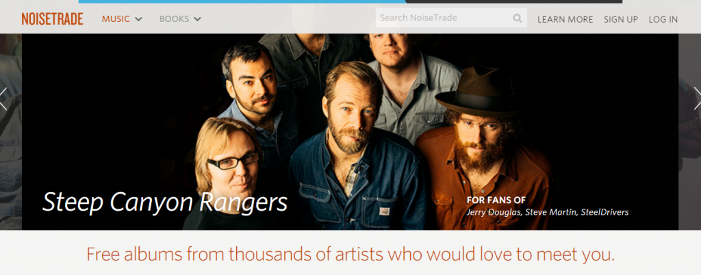Open the BOOKS menu label
Image resolution: width=701 pixels, height=275 pixels.
tap(175, 18)
